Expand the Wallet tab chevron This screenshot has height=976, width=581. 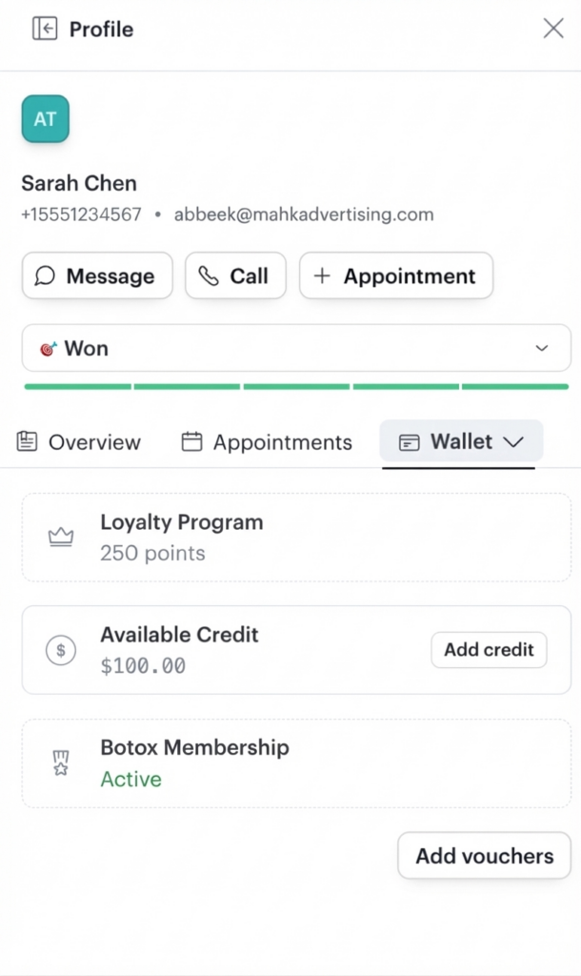click(513, 442)
